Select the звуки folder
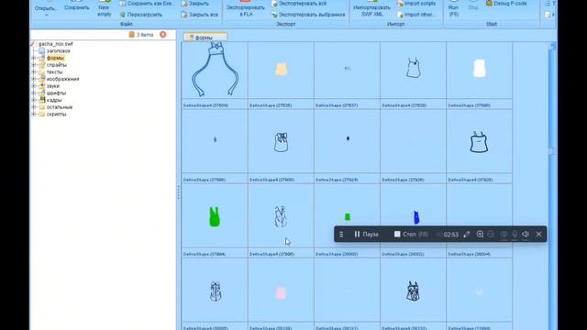This screenshot has height=330, width=587. (53, 86)
